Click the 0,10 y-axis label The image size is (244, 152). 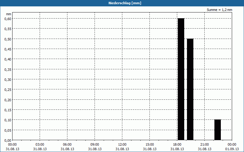pyautogui.click(x=8, y=120)
